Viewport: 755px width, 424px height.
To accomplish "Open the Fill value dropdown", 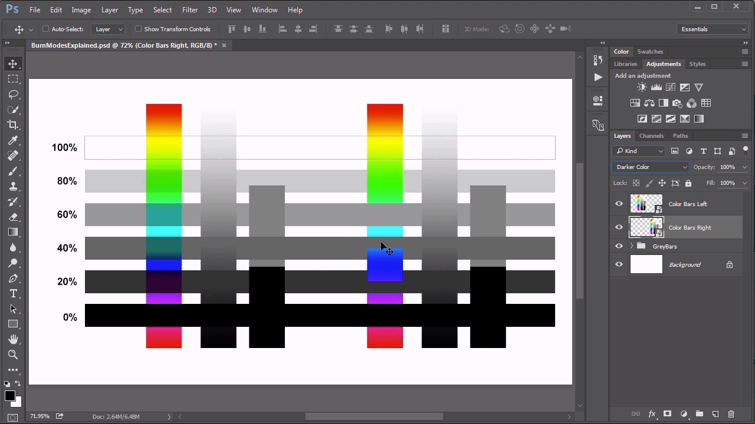I will (x=744, y=183).
